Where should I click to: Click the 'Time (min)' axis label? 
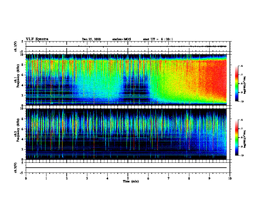point(131,181)
